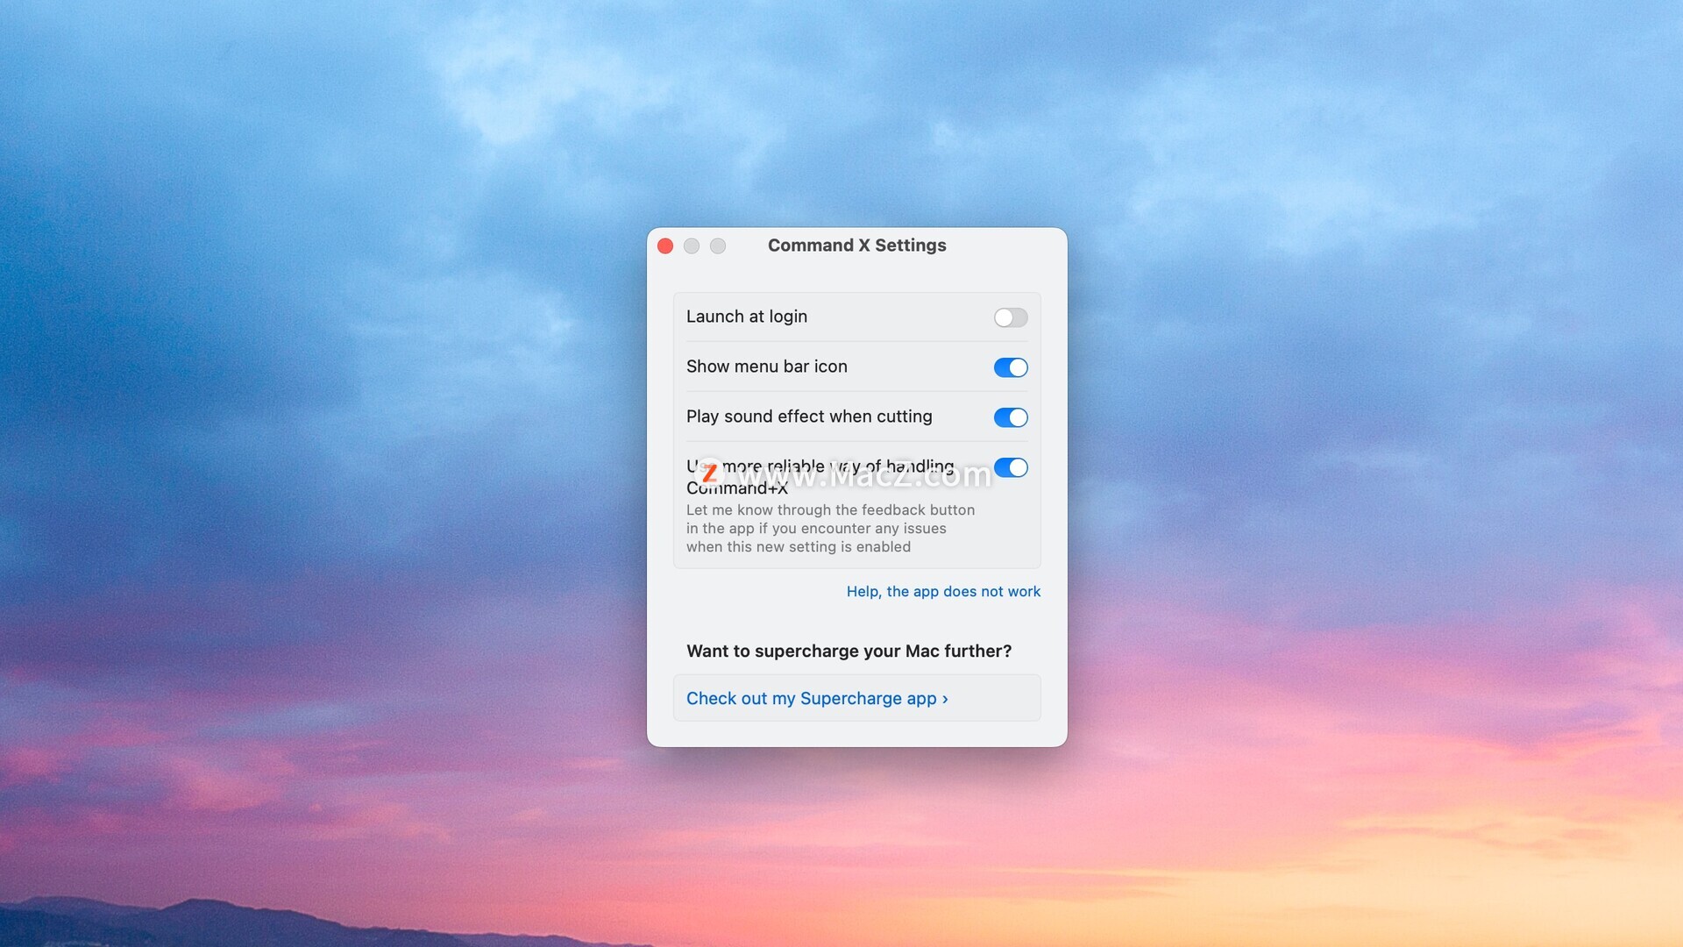The width and height of the screenshot is (1683, 947).
Task: Click the "Check out my Supercharge app" link
Action: pyautogui.click(x=811, y=699)
